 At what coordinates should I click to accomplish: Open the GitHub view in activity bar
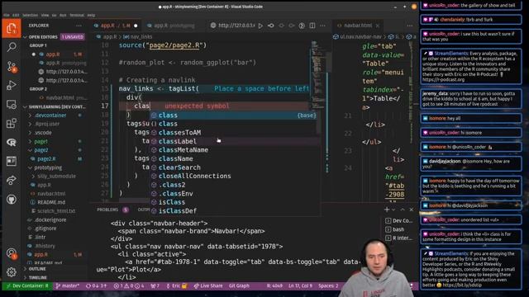pos(12,200)
